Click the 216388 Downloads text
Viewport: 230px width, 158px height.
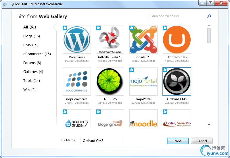point(177,103)
